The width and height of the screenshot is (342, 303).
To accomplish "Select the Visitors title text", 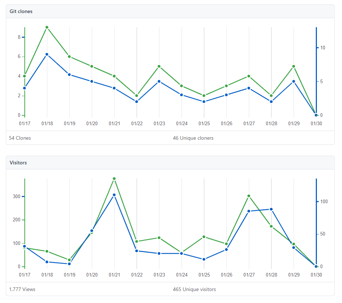I will pos(18,163).
